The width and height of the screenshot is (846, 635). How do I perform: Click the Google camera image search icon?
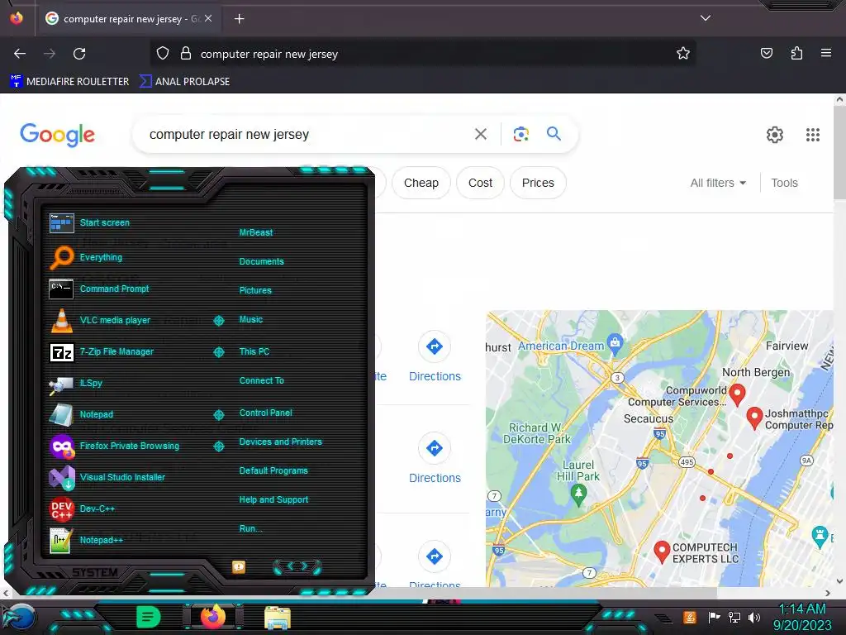coord(520,134)
